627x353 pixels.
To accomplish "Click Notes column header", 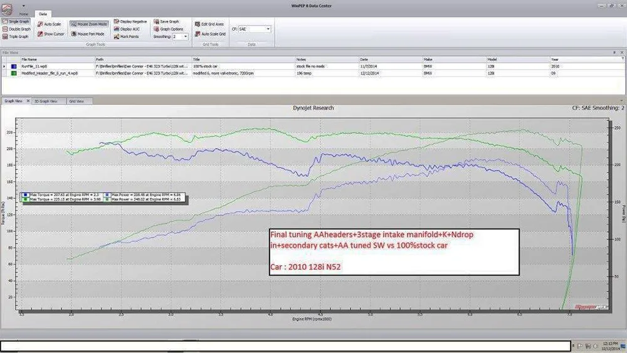I will [x=327, y=59].
